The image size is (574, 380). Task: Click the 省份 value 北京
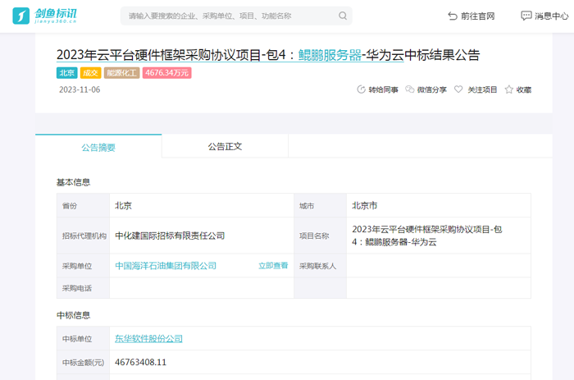(x=123, y=205)
